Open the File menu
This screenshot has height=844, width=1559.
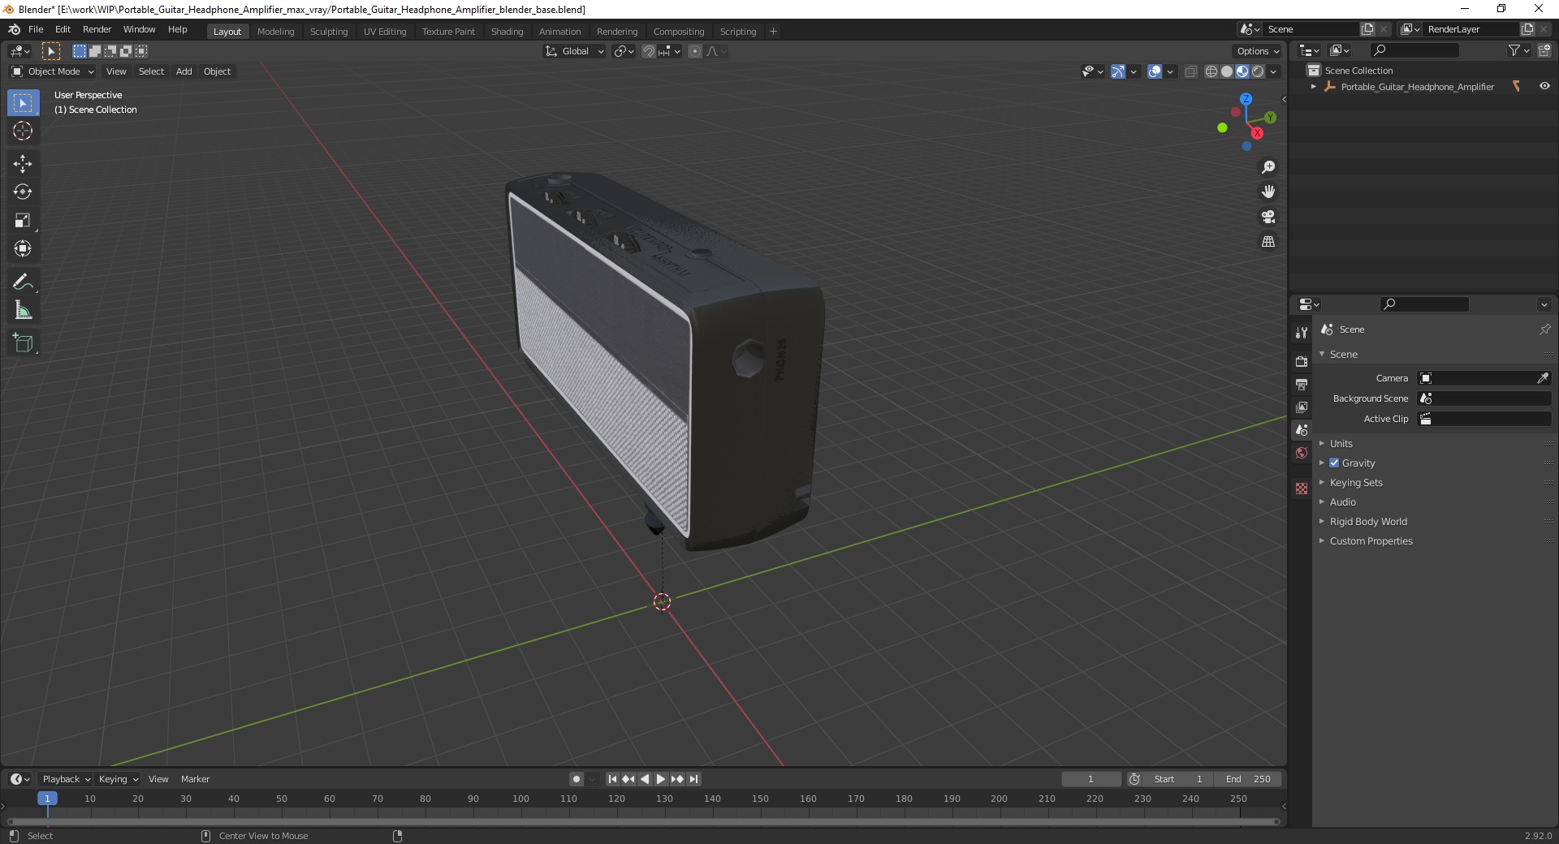pyautogui.click(x=36, y=29)
